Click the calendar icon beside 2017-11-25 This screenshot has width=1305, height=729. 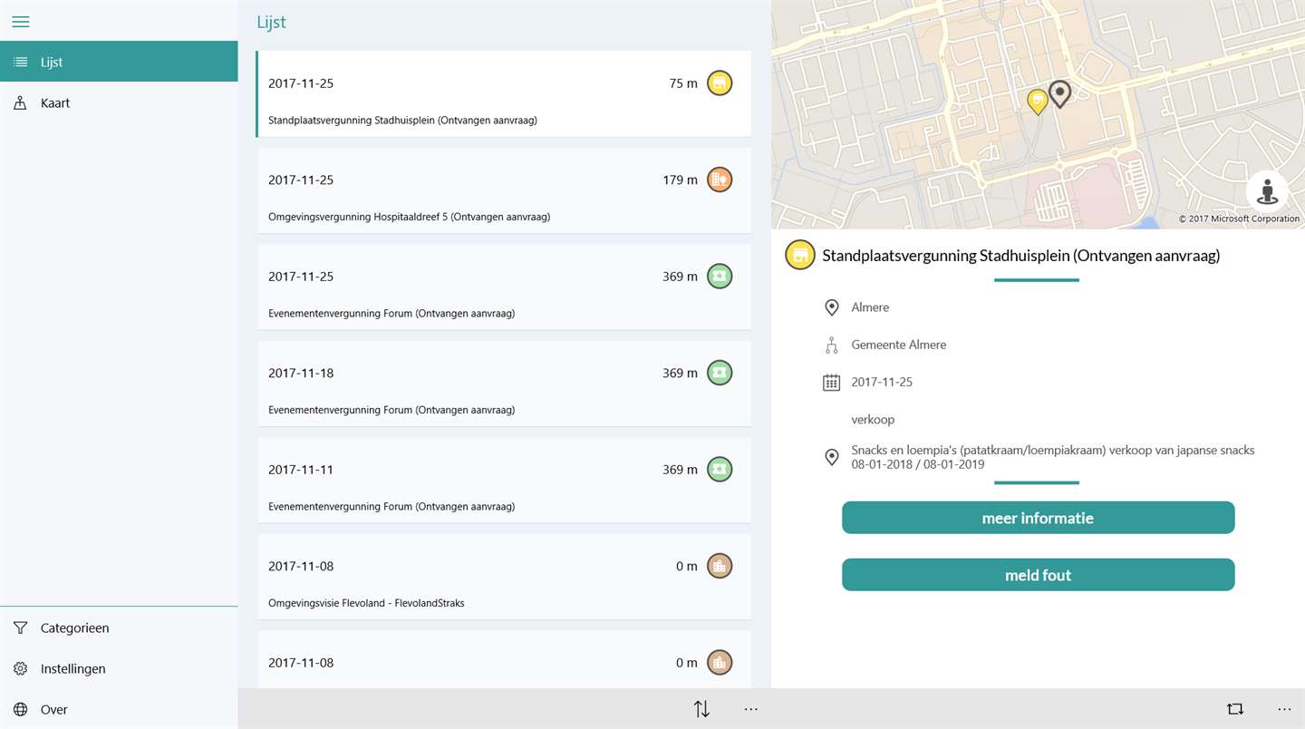tap(831, 383)
